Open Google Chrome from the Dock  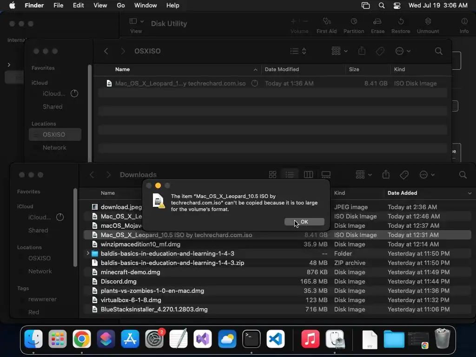pos(82,339)
